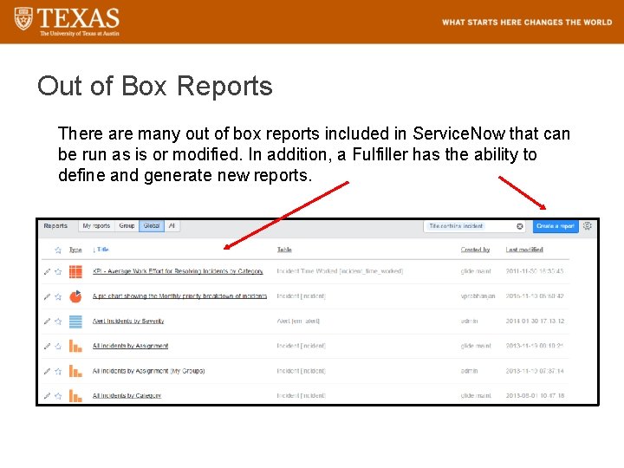Viewport: 624px width, 468px height.
Task: Click the edit pencil for KPI Average Work Effort report
Action: (x=47, y=272)
